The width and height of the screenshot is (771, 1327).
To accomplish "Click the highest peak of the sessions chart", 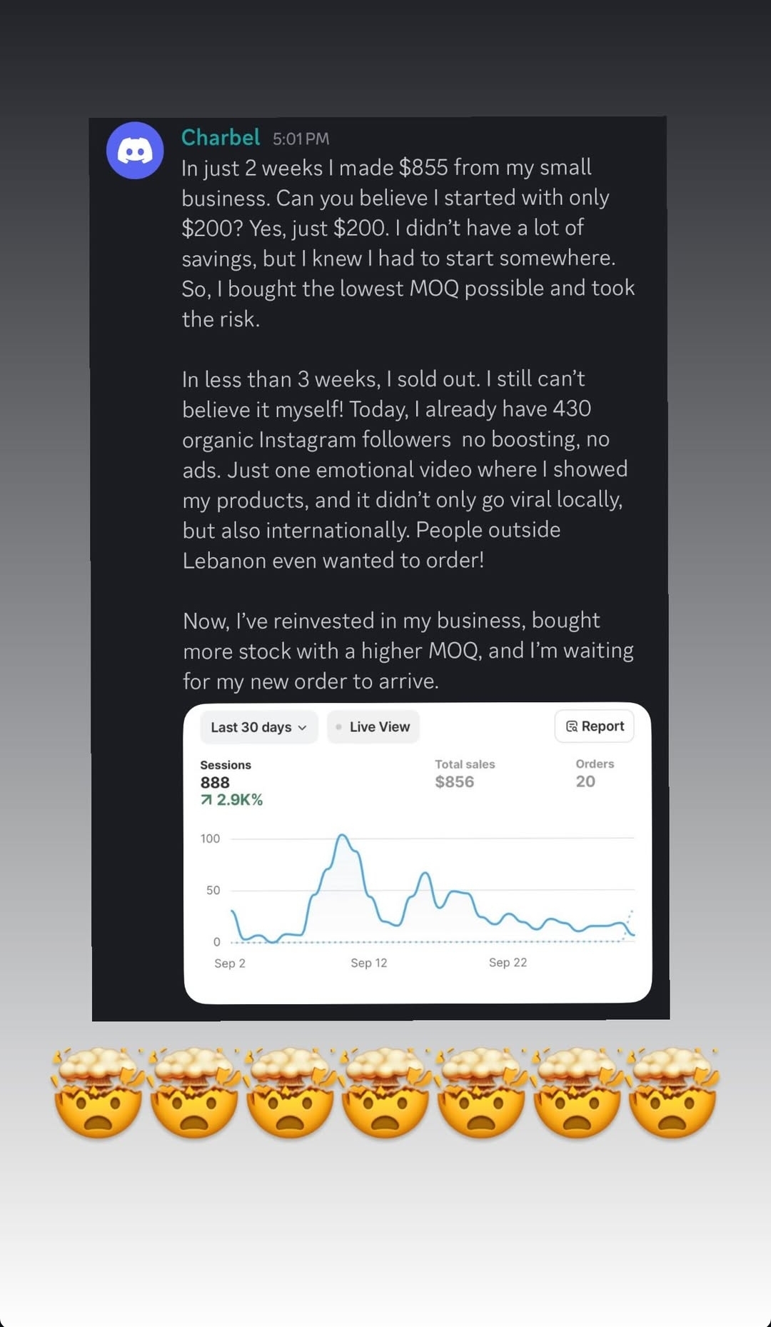I will [343, 835].
